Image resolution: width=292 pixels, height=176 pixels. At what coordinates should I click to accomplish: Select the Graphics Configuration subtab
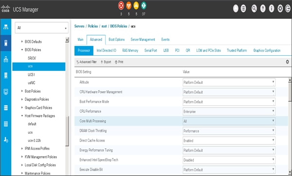[x=267, y=50]
